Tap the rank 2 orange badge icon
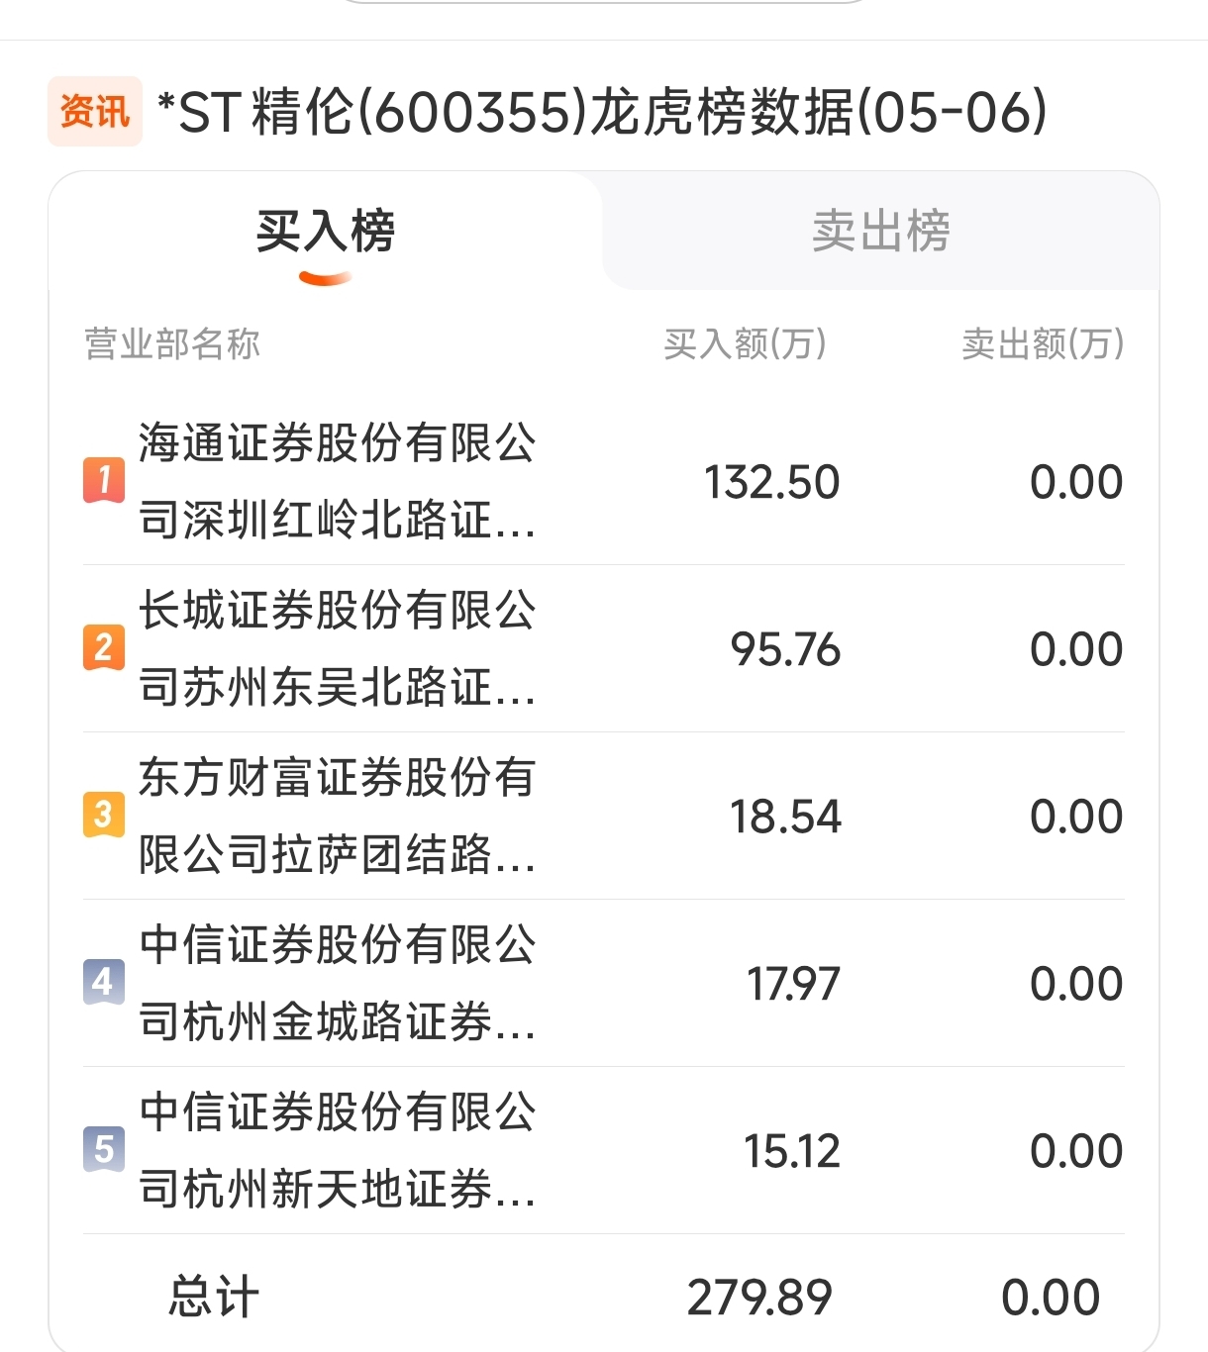The image size is (1208, 1352). 104,647
